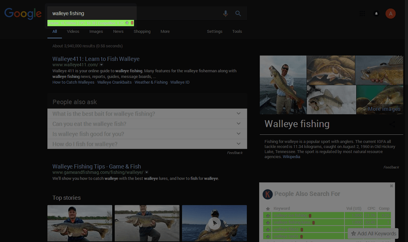
Task: Click barrel icon beside walleye ice fishing
Action: (x=310, y=216)
